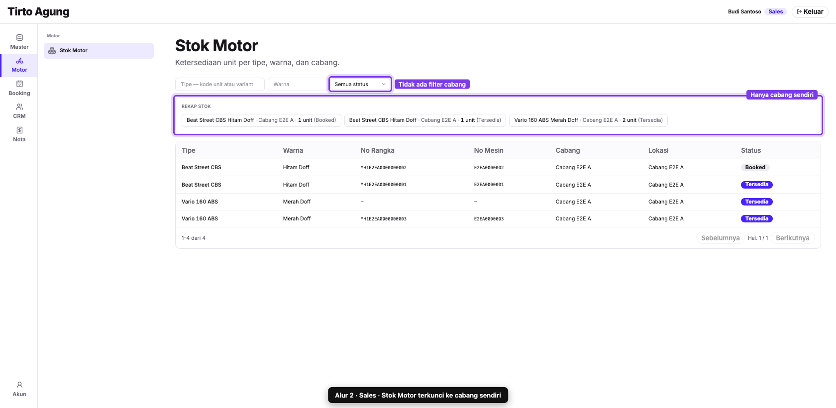The image size is (836, 408).
Task: Click the Budi Santoso user name
Action: pyautogui.click(x=744, y=12)
